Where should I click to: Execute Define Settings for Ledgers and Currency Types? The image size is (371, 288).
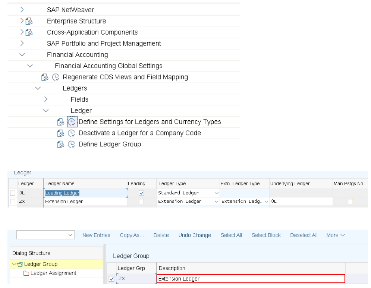pyautogui.click(x=72, y=122)
